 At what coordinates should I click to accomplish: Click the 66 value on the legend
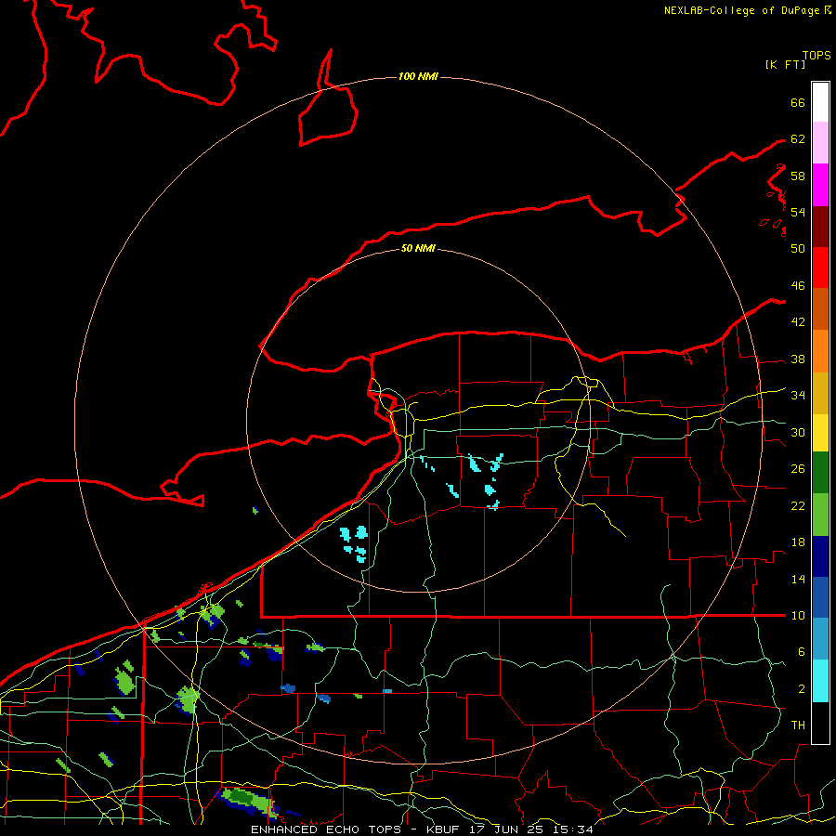[x=798, y=102]
